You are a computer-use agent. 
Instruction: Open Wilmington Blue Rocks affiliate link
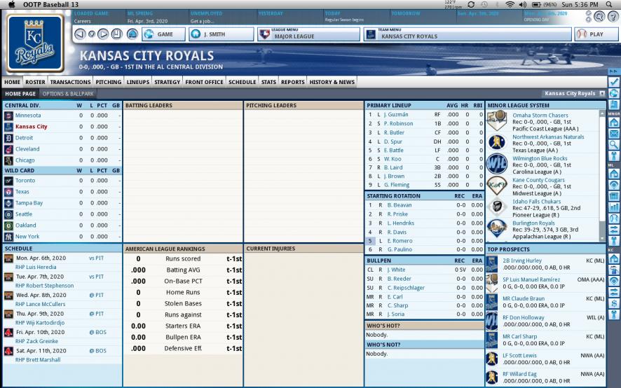(540, 158)
